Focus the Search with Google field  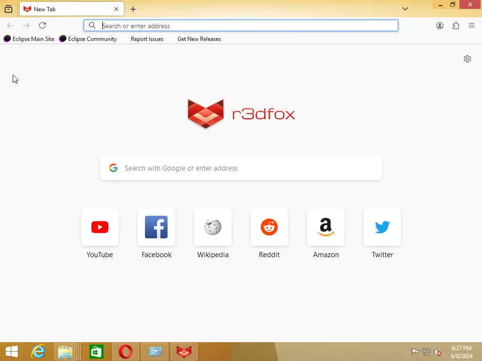coord(241,168)
